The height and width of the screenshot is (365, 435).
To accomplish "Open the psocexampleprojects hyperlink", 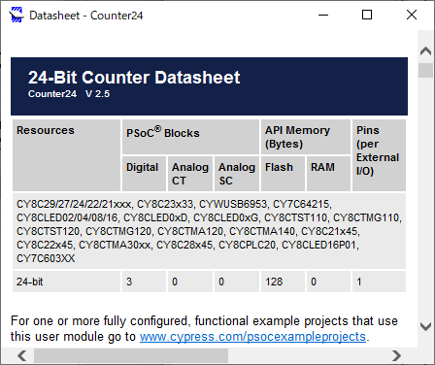I will point(252,337).
